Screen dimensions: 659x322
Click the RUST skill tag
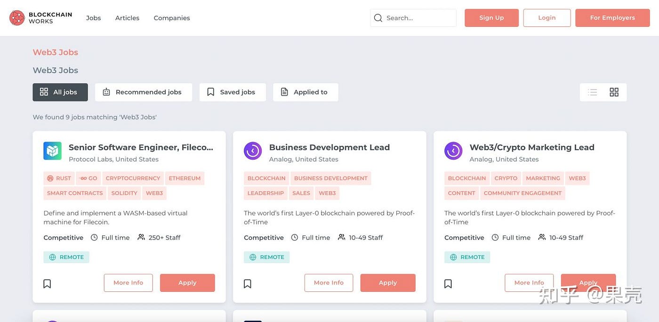tap(59, 178)
